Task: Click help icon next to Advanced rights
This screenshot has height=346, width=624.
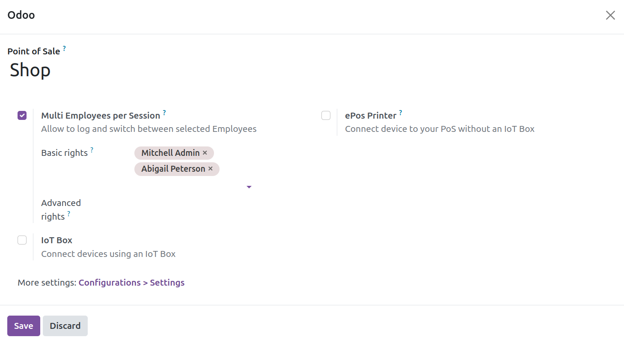Action: tap(68, 214)
